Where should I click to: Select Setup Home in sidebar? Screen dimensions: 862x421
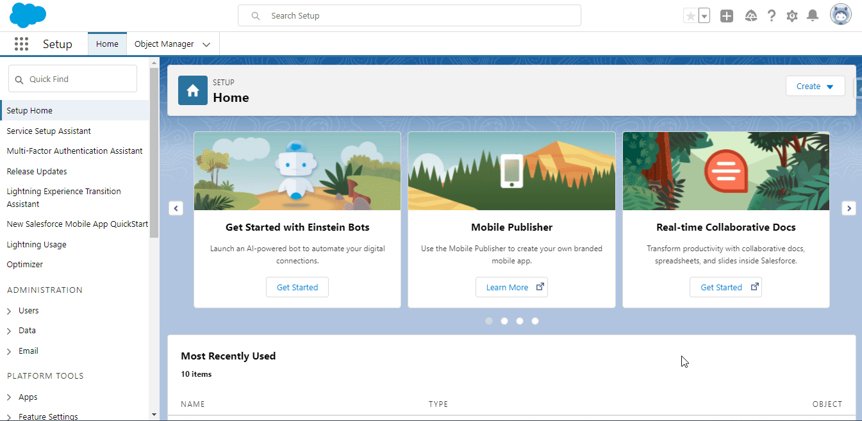(x=75, y=111)
